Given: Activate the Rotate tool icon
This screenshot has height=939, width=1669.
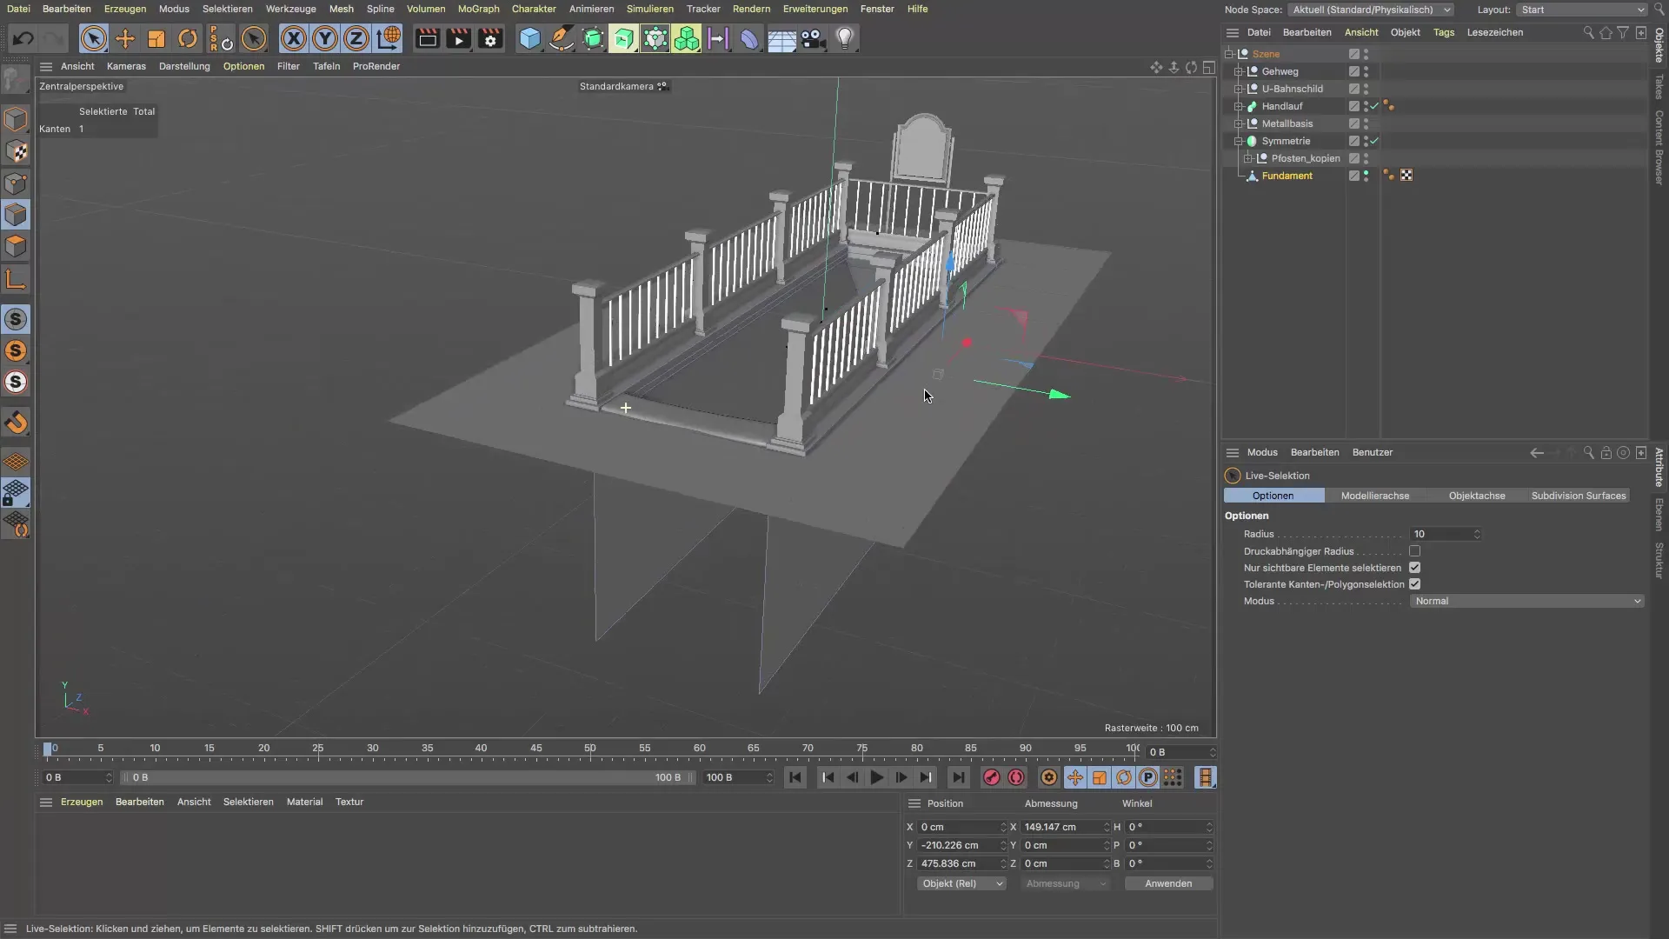Looking at the screenshot, I should (188, 38).
